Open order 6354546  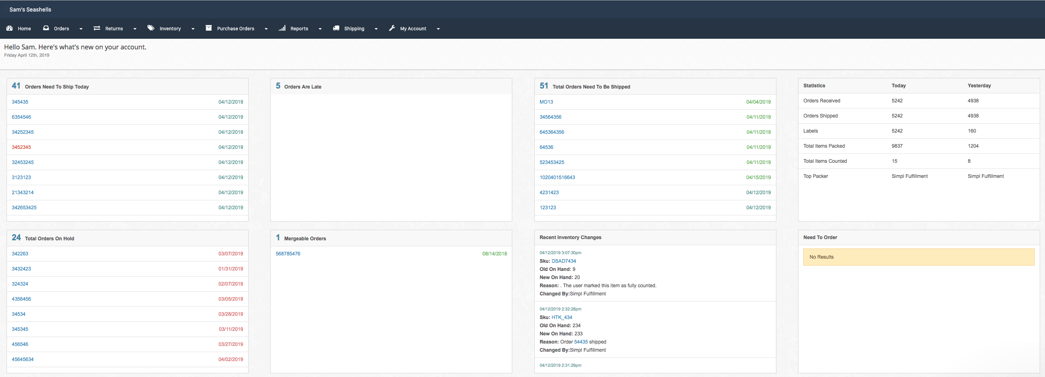[21, 117]
